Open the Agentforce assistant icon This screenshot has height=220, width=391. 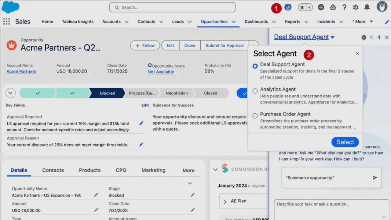click(x=288, y=7)
